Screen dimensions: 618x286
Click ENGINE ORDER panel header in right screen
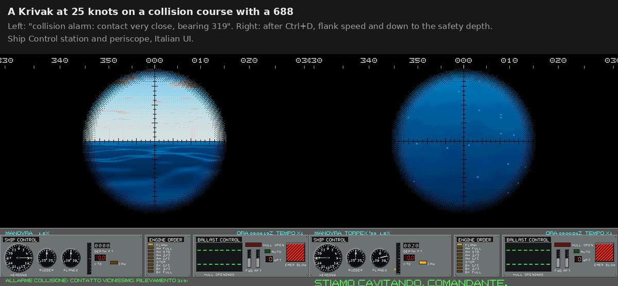475,240
